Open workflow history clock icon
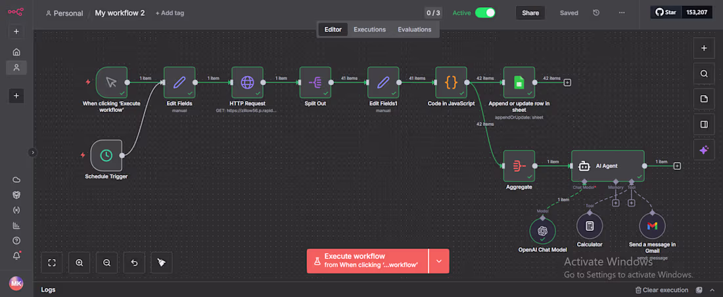 click(x=596, y=13)
